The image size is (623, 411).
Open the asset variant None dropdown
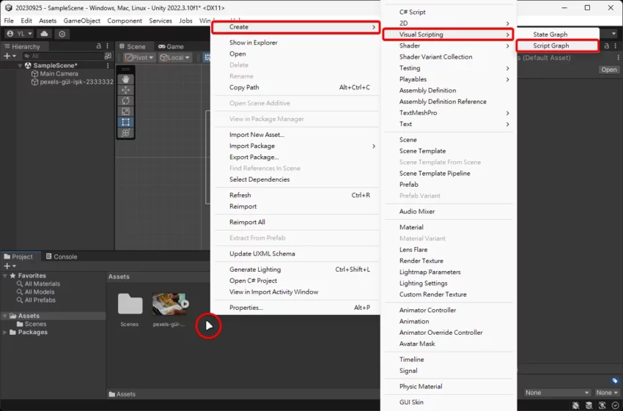(x=607, y=393)
